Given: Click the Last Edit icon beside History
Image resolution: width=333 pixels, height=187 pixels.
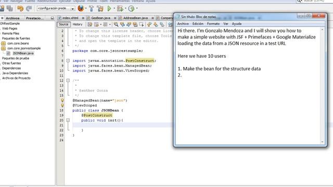Looking at the screenshot, I should coord(90,24).
